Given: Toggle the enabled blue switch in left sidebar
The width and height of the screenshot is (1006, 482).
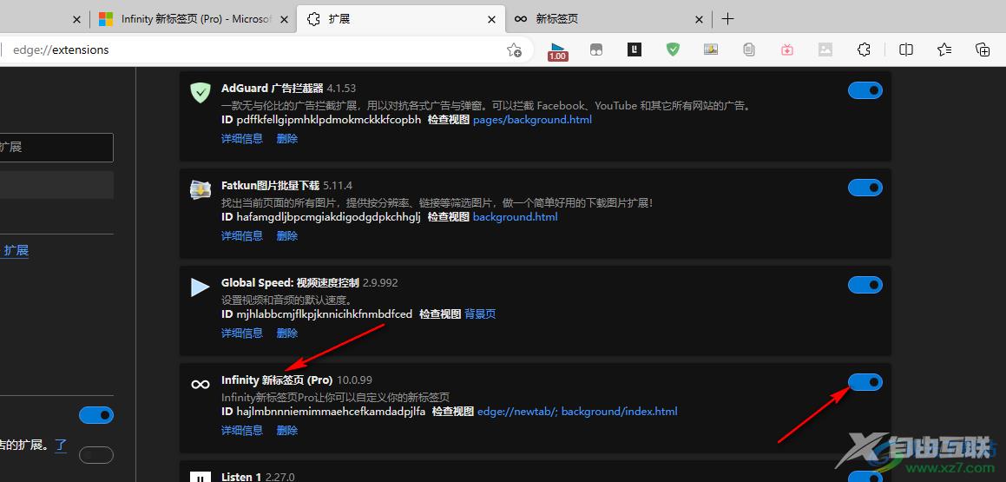Looking at the screenshot, I should [x=96, y=415].
